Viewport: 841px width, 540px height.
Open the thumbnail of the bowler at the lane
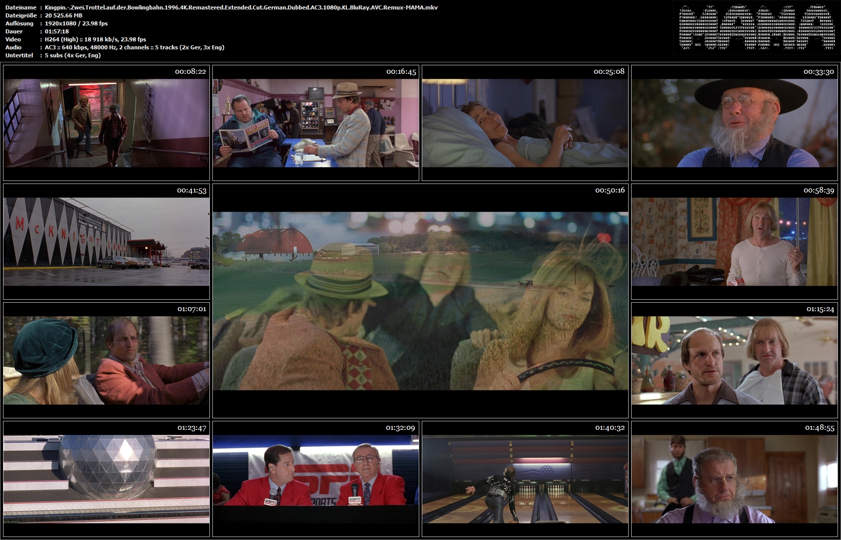click(525, 479)
